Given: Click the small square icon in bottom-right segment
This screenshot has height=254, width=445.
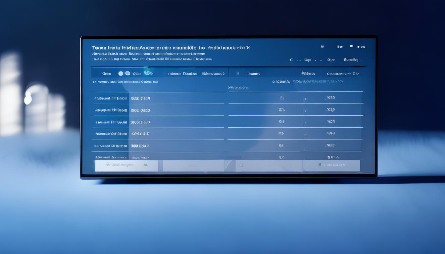Looking at the screenshot, I should [x=320, y=164].
